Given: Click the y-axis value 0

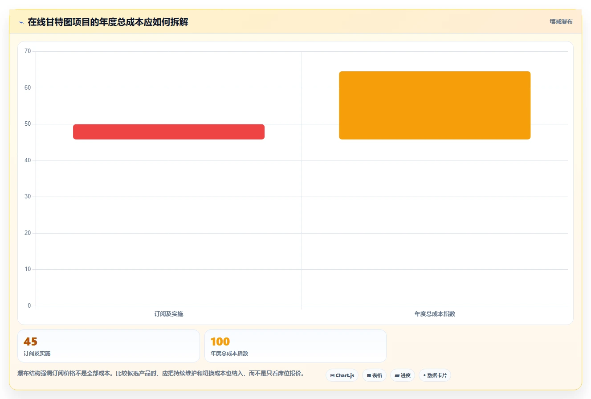Looking at the screenshot, I should (x=29, y=306).
